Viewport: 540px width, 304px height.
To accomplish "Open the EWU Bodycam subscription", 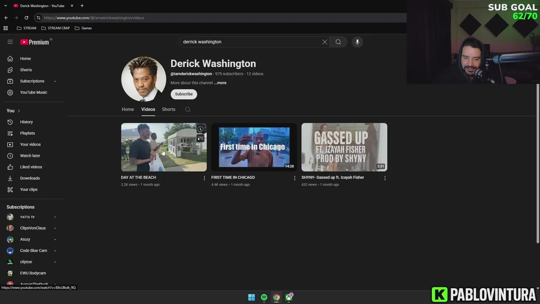I will [x=32, y=273].
